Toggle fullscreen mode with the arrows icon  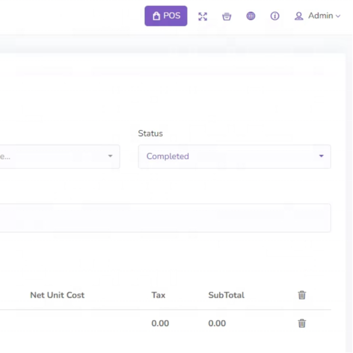click(203, 16)
